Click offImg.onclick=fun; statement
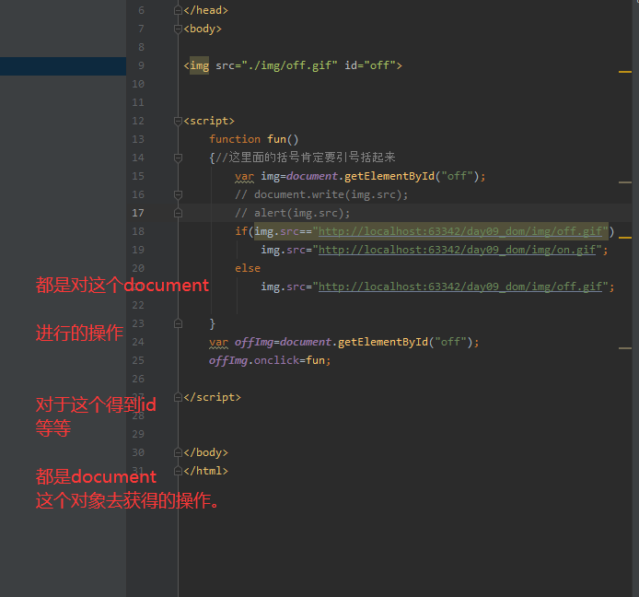Viewport: 639px width, 597px height. [x=270, y=360]
